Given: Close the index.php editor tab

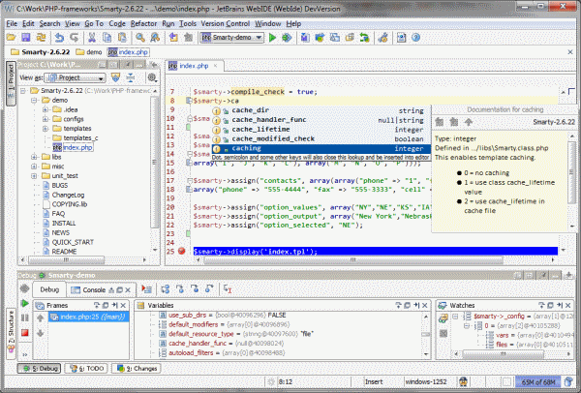Looking at the screenshot, I should tap(216, 66).
